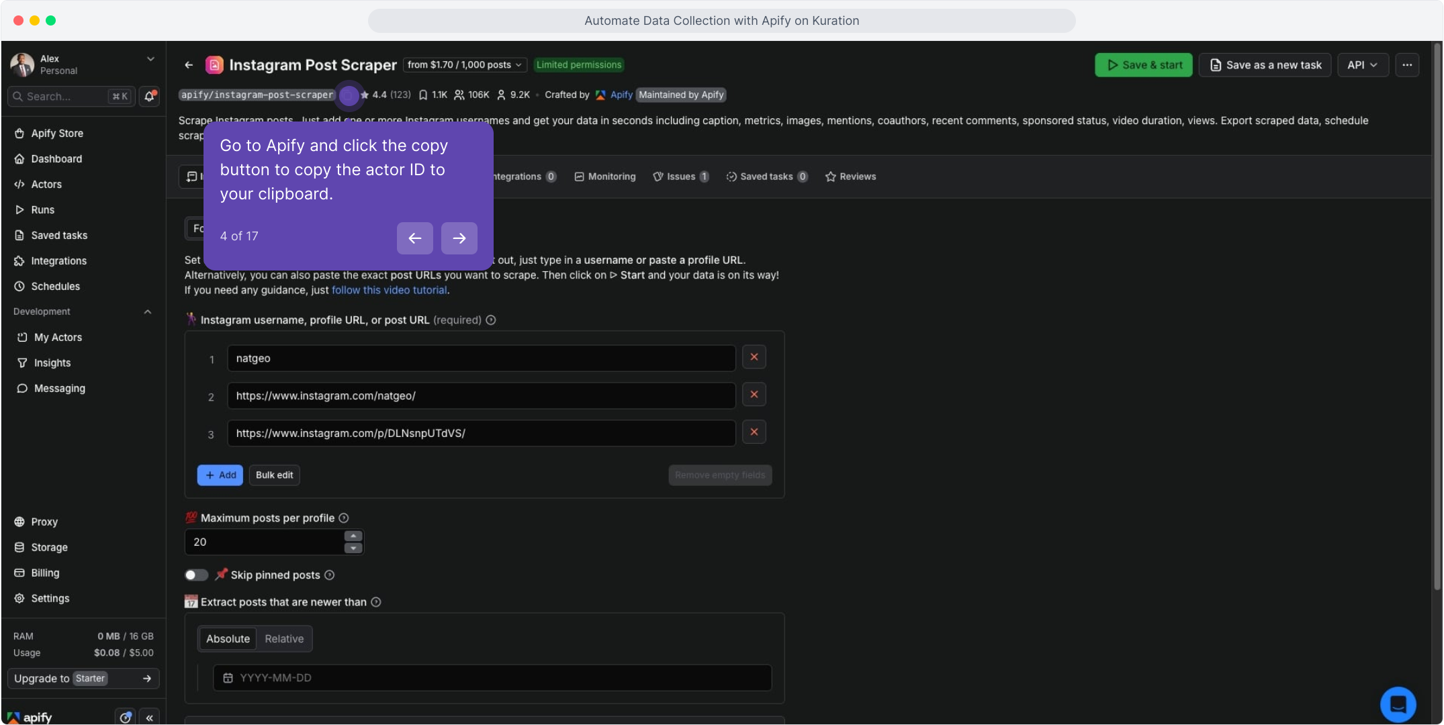Click Save as a new task

tap(1265, 65)
